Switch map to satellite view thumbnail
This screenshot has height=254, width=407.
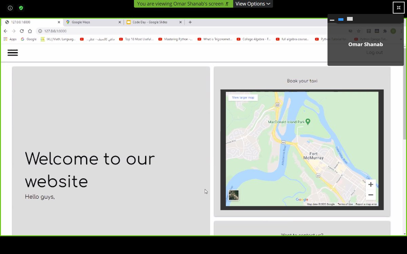click(x=234, y=195)
